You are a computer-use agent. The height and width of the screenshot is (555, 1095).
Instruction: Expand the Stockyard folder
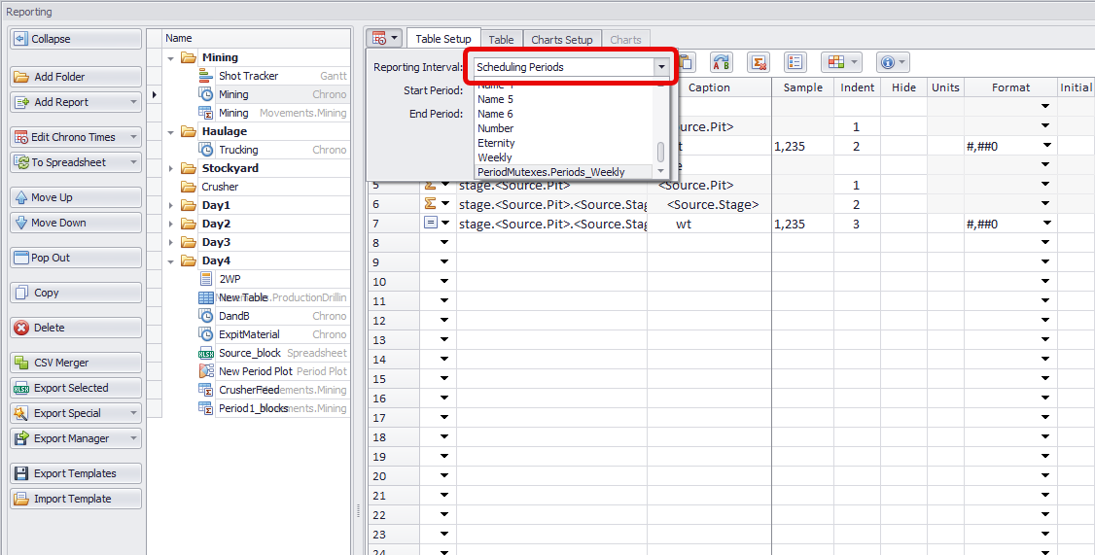tap(171, 168)
